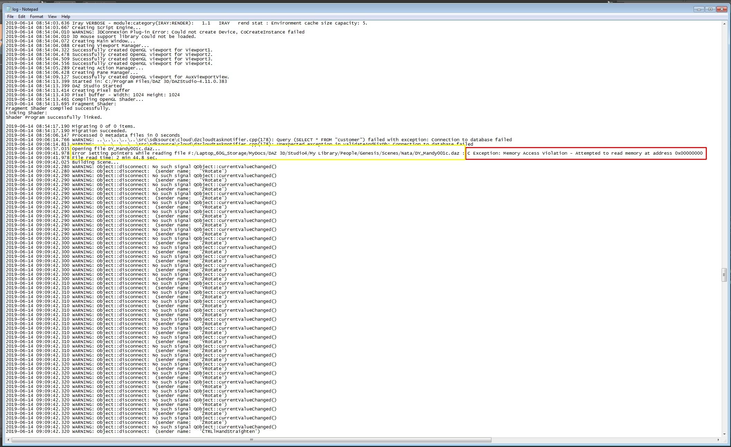The width and height of the screenshot is (731, 447).
Task: Open the View menu
Action: [52, 17]
